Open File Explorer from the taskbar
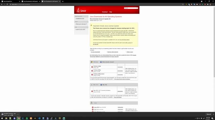Viewport: 215px width, 120px height. point(6,118)
